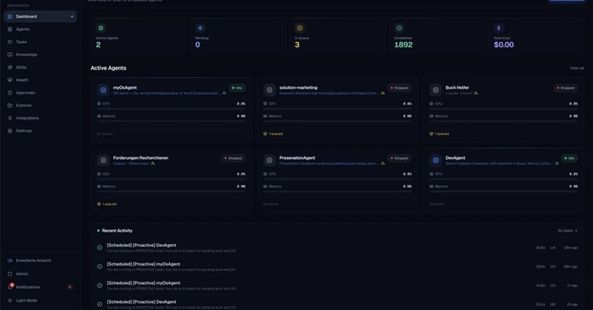Click the Stopped status badge on Buch Helfer
This screenshot has width=593, height=310.
pos(565,87)
